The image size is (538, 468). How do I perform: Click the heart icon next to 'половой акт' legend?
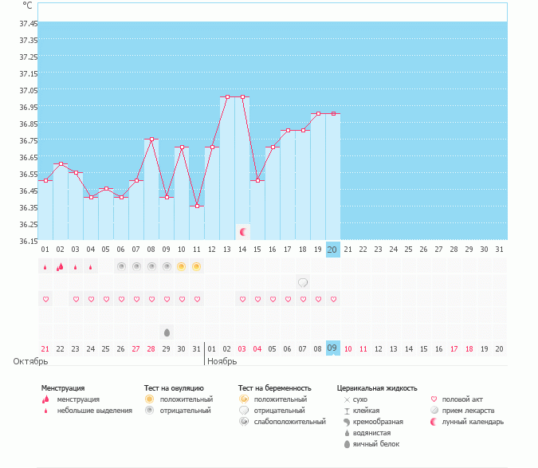[x=434, y=399]
